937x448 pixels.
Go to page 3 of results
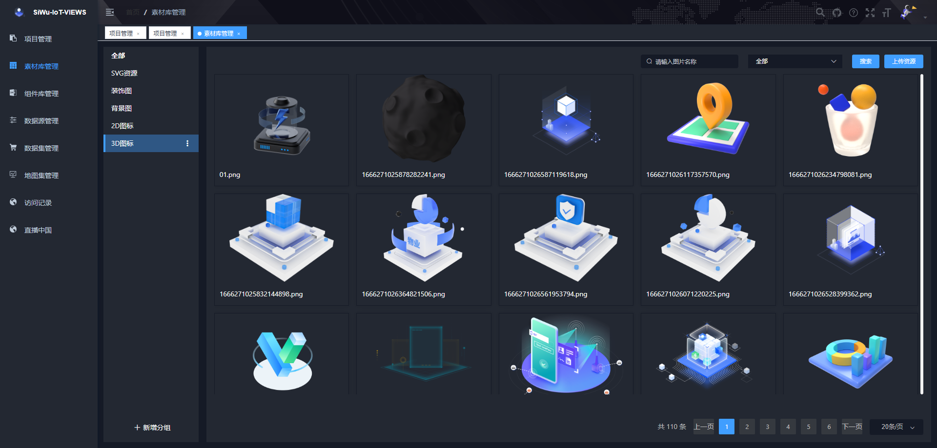pyautogui.click(x=767, y=427)
